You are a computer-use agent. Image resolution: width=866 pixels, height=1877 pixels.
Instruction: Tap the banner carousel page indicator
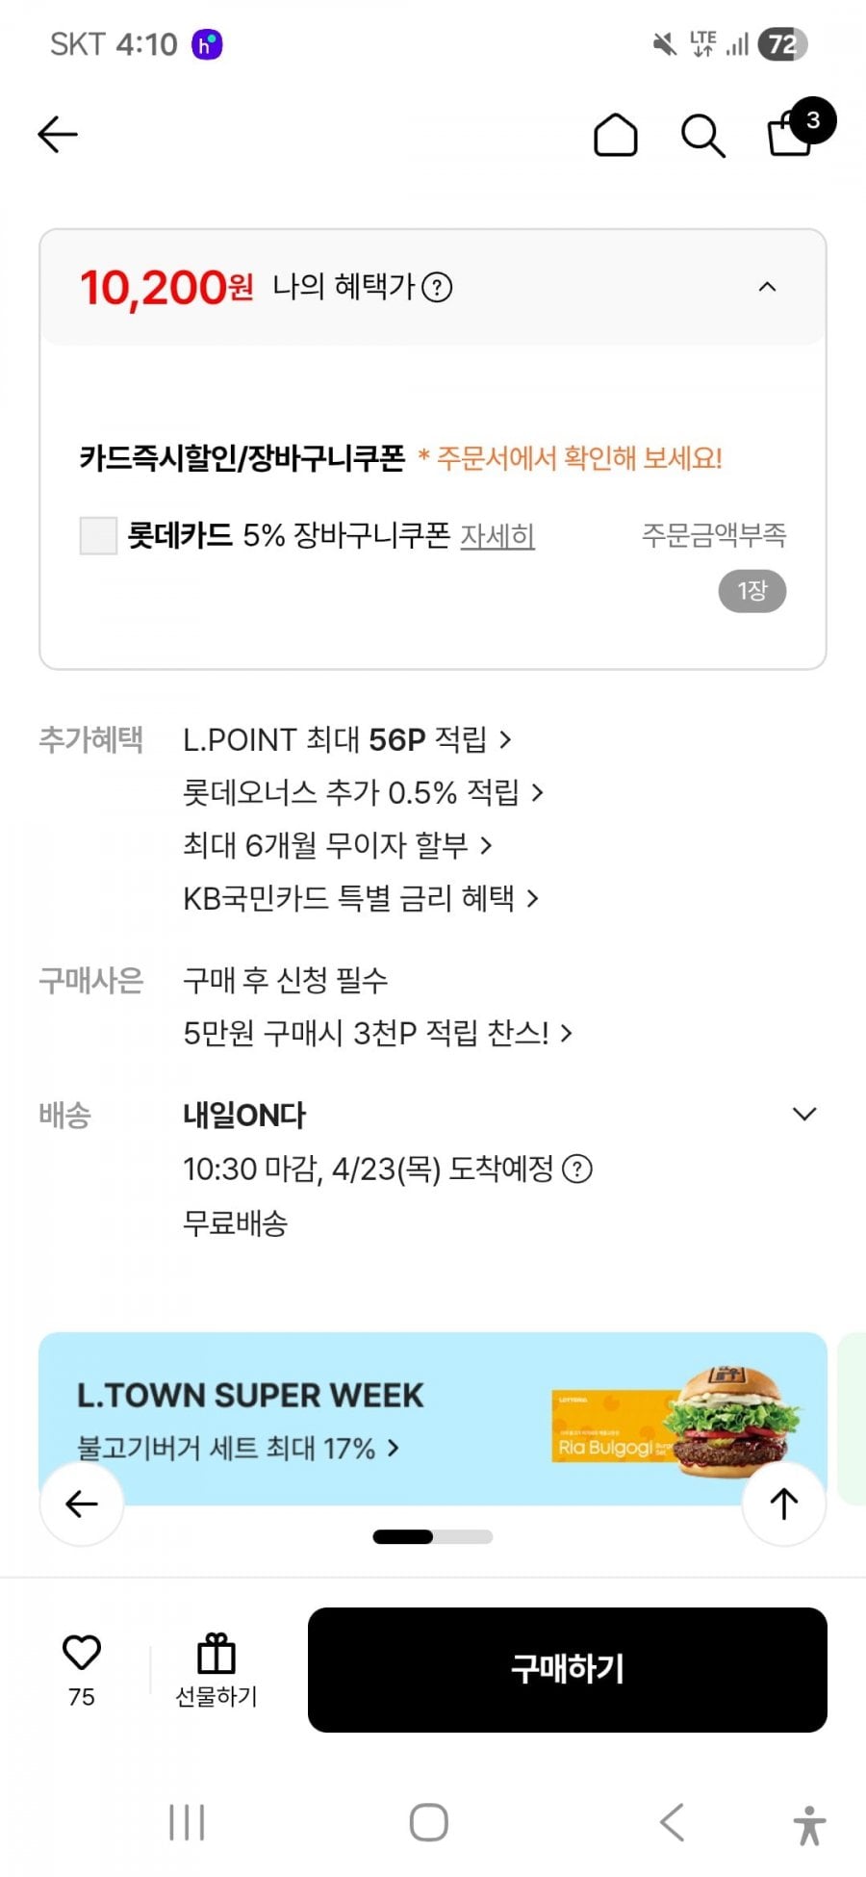(x=433, y=1537)
